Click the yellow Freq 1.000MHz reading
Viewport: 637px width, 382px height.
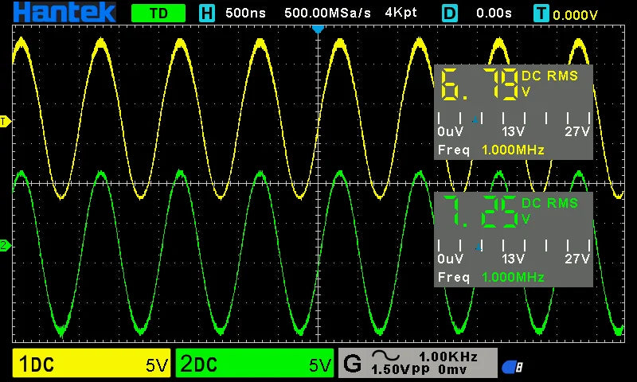(491, 150)
